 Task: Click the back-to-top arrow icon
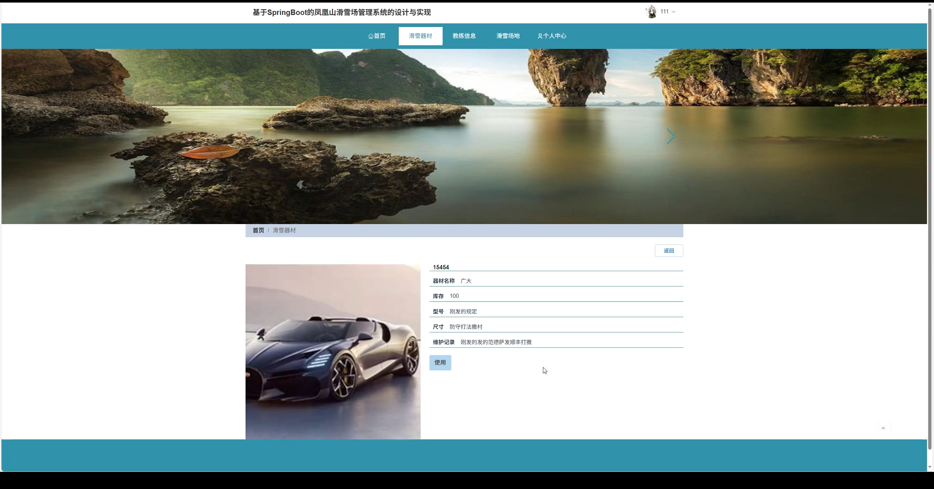(x=883, y=428)
